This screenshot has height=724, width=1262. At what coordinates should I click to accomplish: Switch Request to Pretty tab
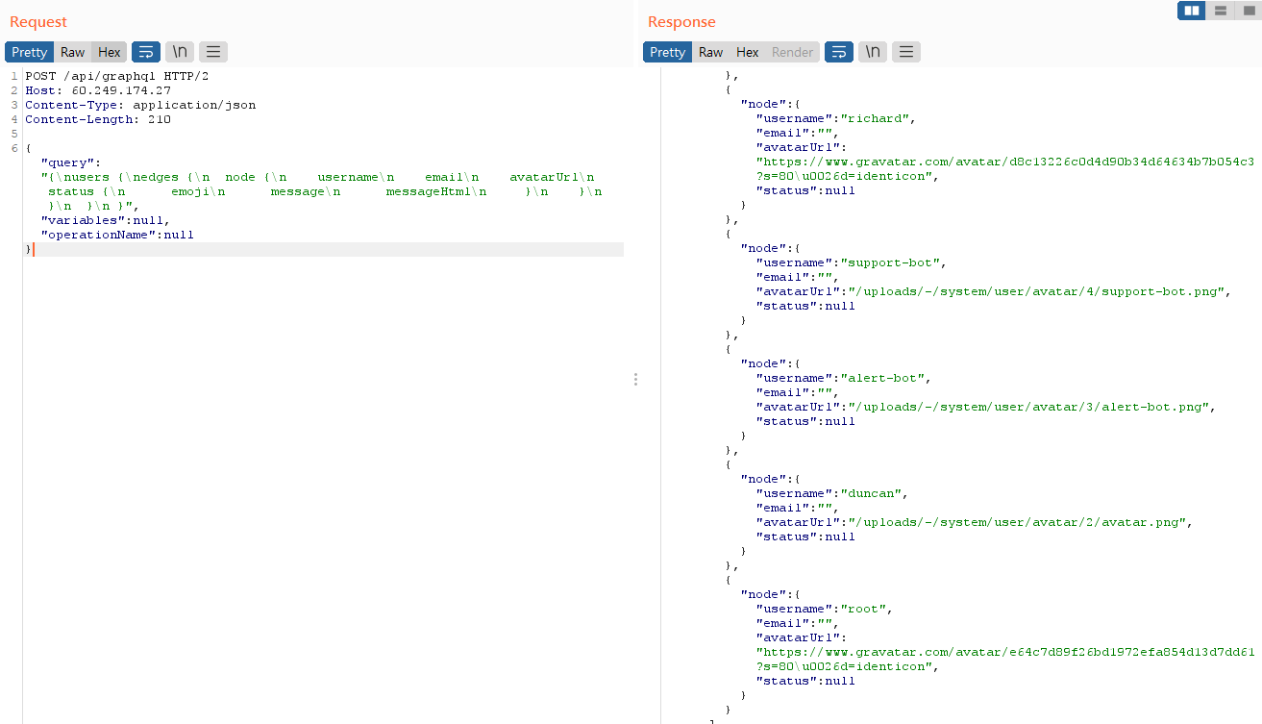pyautogui.click(x=29, y=52)
